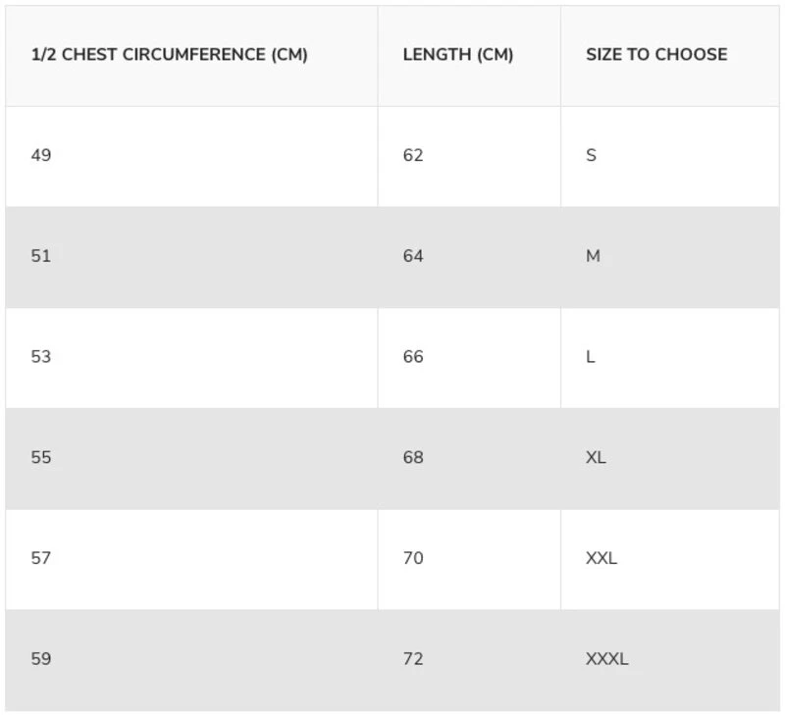This screenshot has width=785, height=715.
Task: Click the size S cell
Action: pos(591,155)
